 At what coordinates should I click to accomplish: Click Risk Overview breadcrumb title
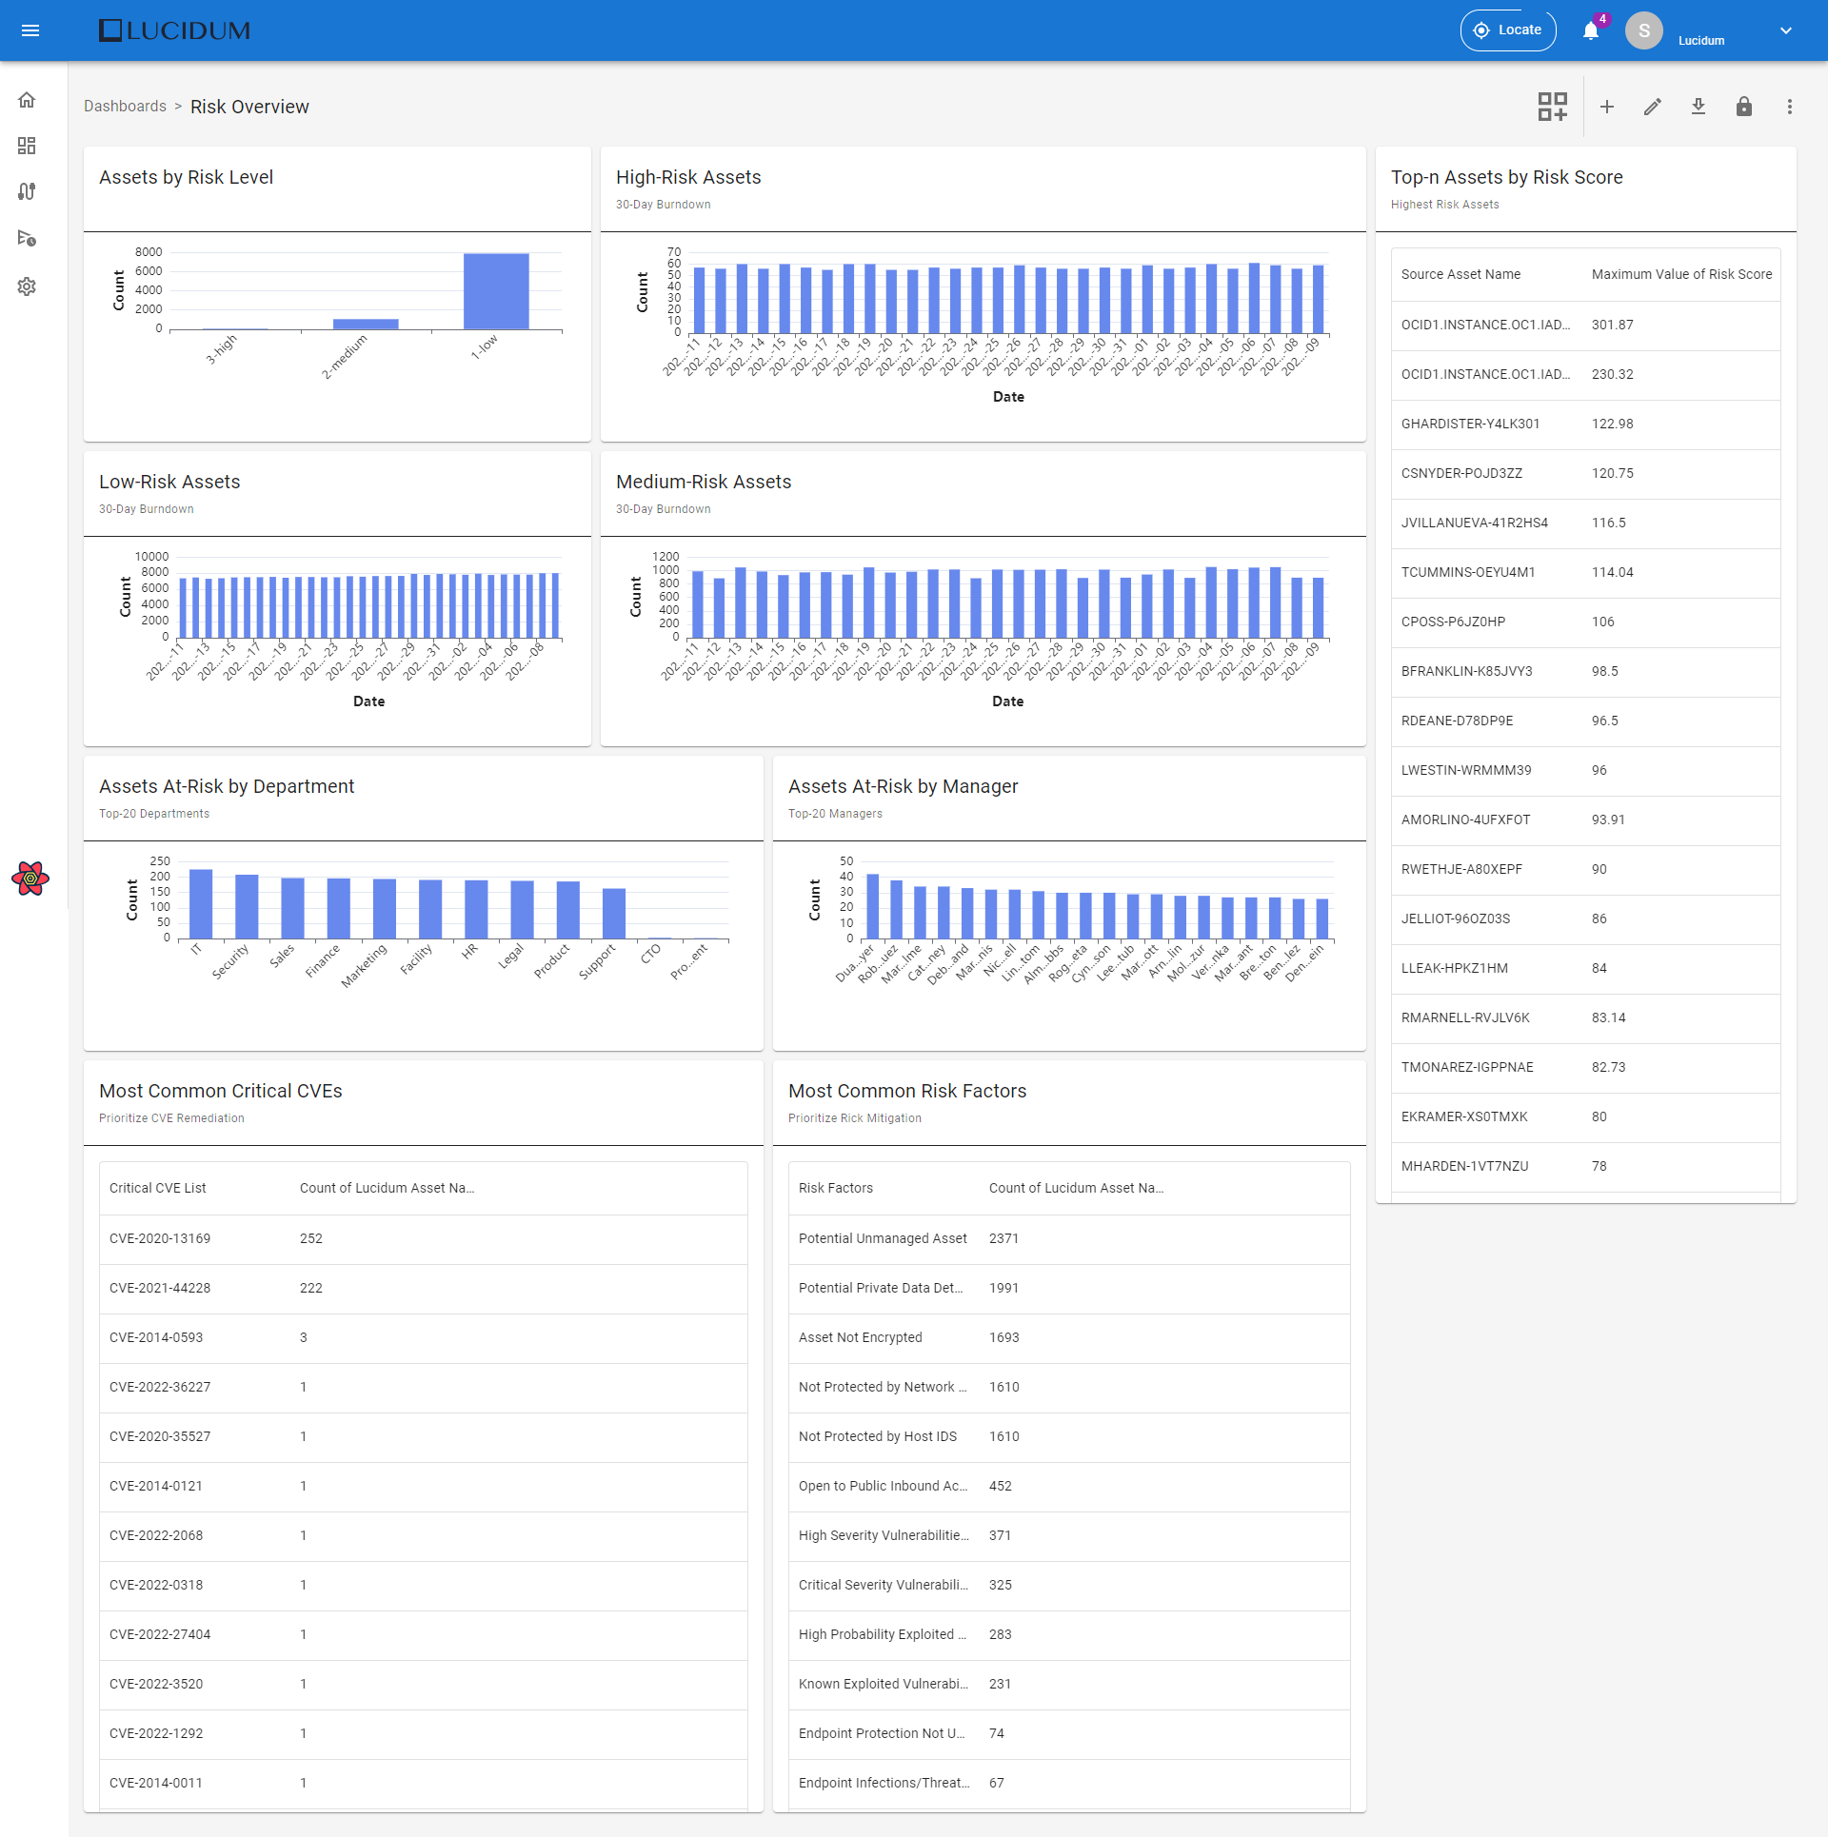pyautogui.click(x=249, y=107)
